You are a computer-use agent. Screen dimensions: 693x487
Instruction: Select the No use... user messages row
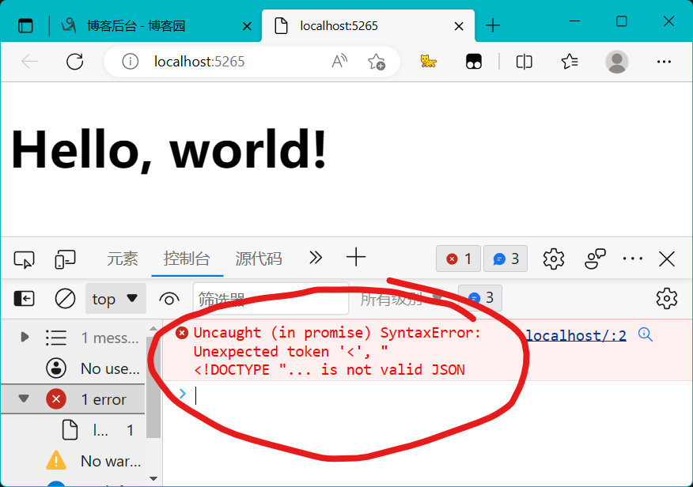[x=73, y=368]
